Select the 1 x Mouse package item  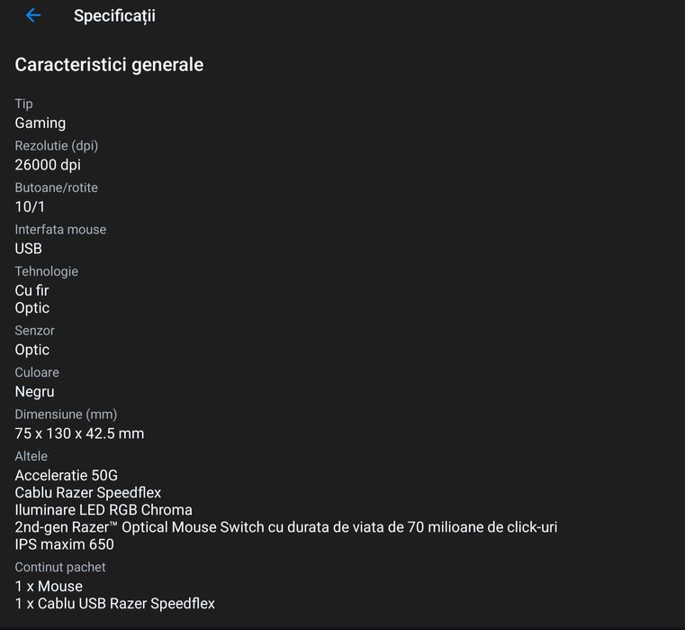(49, 586)
